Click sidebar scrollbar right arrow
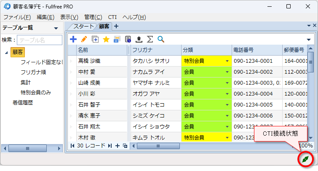 [59, 149]
